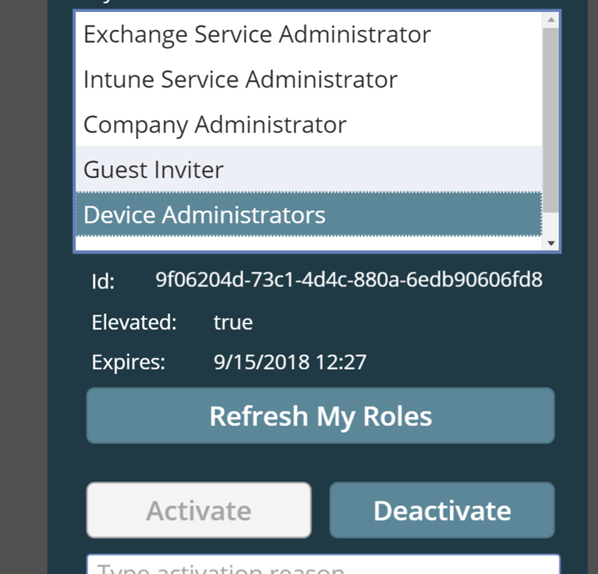Click the Activate button
The image size is (598, 574).
[199, 510]
